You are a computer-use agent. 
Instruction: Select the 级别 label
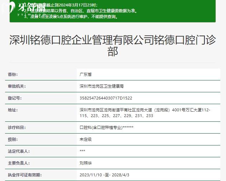pyautogui.click(x=13, y=139)
